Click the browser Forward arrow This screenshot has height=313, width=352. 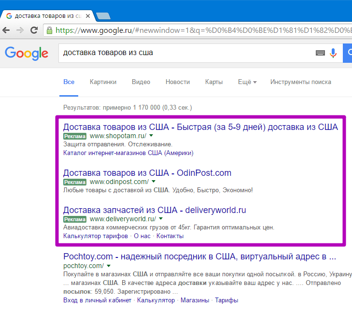(20, 30)
